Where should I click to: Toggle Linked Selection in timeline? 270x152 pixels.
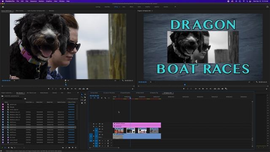98,98
